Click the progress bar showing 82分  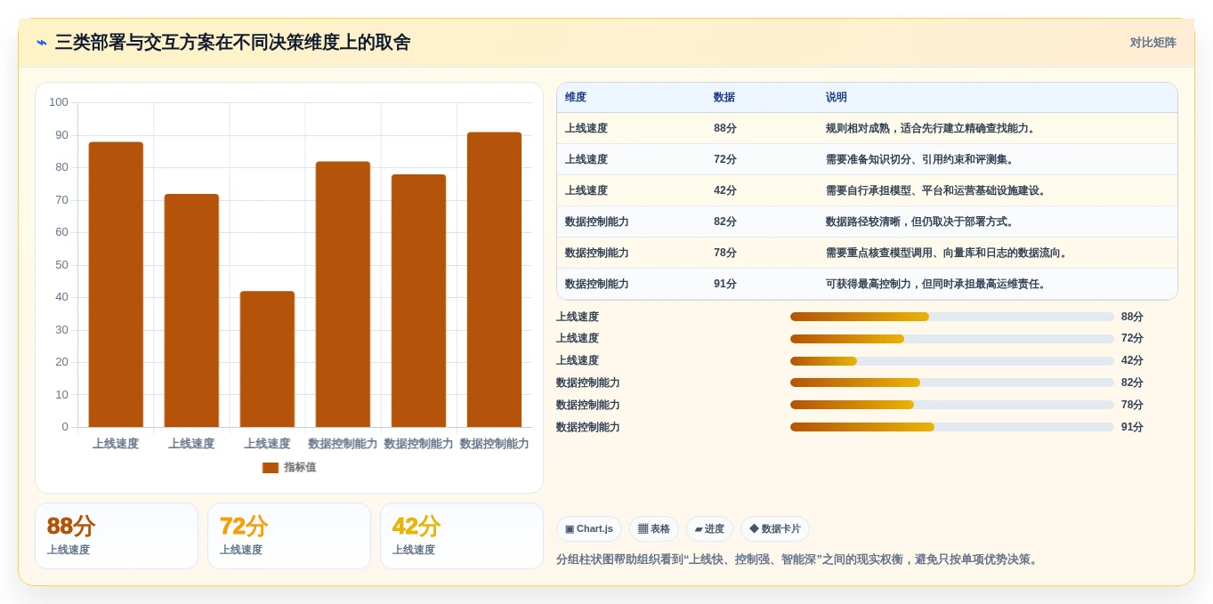pos(952,383)
